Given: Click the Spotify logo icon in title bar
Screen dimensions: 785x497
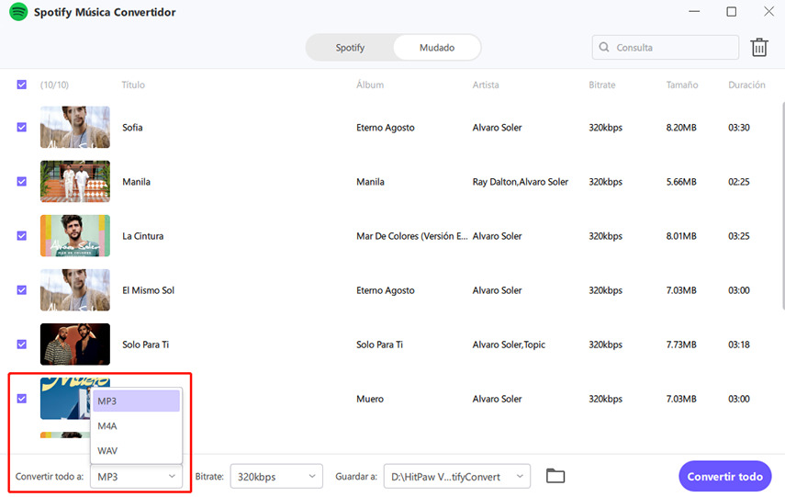Looking at the screenshot, I should click(x=18, y=12).
